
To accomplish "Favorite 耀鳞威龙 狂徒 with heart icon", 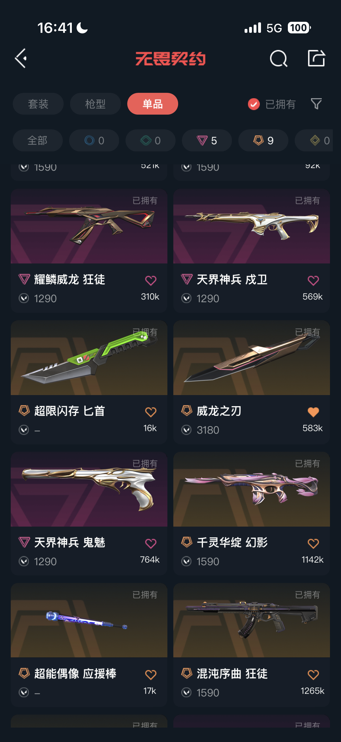I will (x=150, y=280).
